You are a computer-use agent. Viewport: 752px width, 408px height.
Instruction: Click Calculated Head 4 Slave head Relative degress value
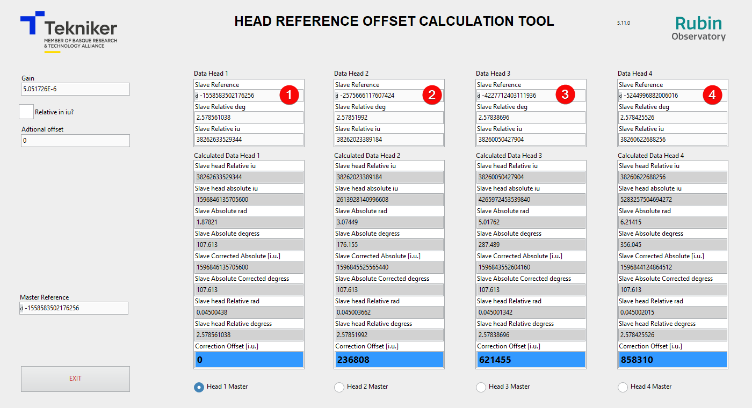673,335
